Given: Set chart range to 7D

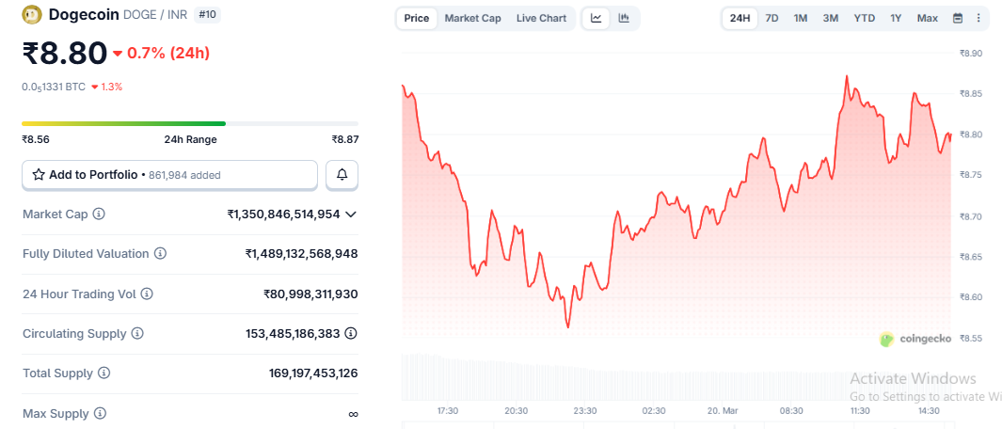Looking at the screenshot, I should pyautogui.click(x=771, y=18).
